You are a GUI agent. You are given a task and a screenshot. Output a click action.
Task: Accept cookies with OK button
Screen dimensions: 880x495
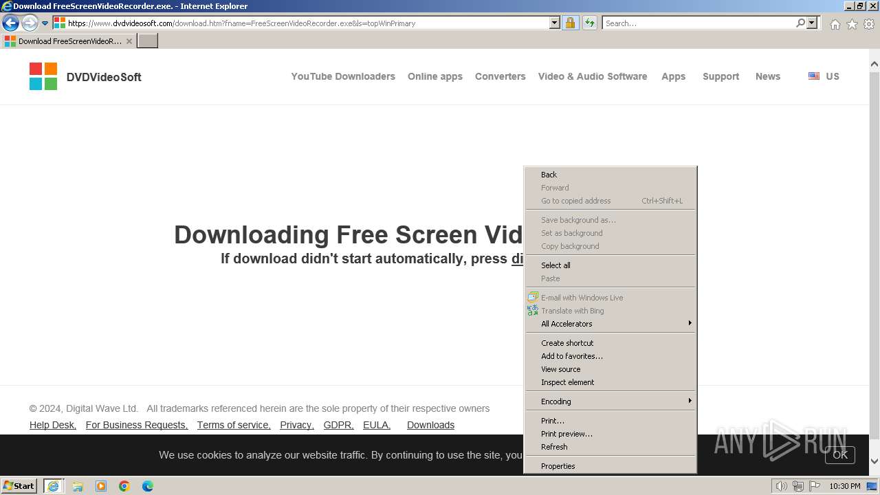(840, 455)
